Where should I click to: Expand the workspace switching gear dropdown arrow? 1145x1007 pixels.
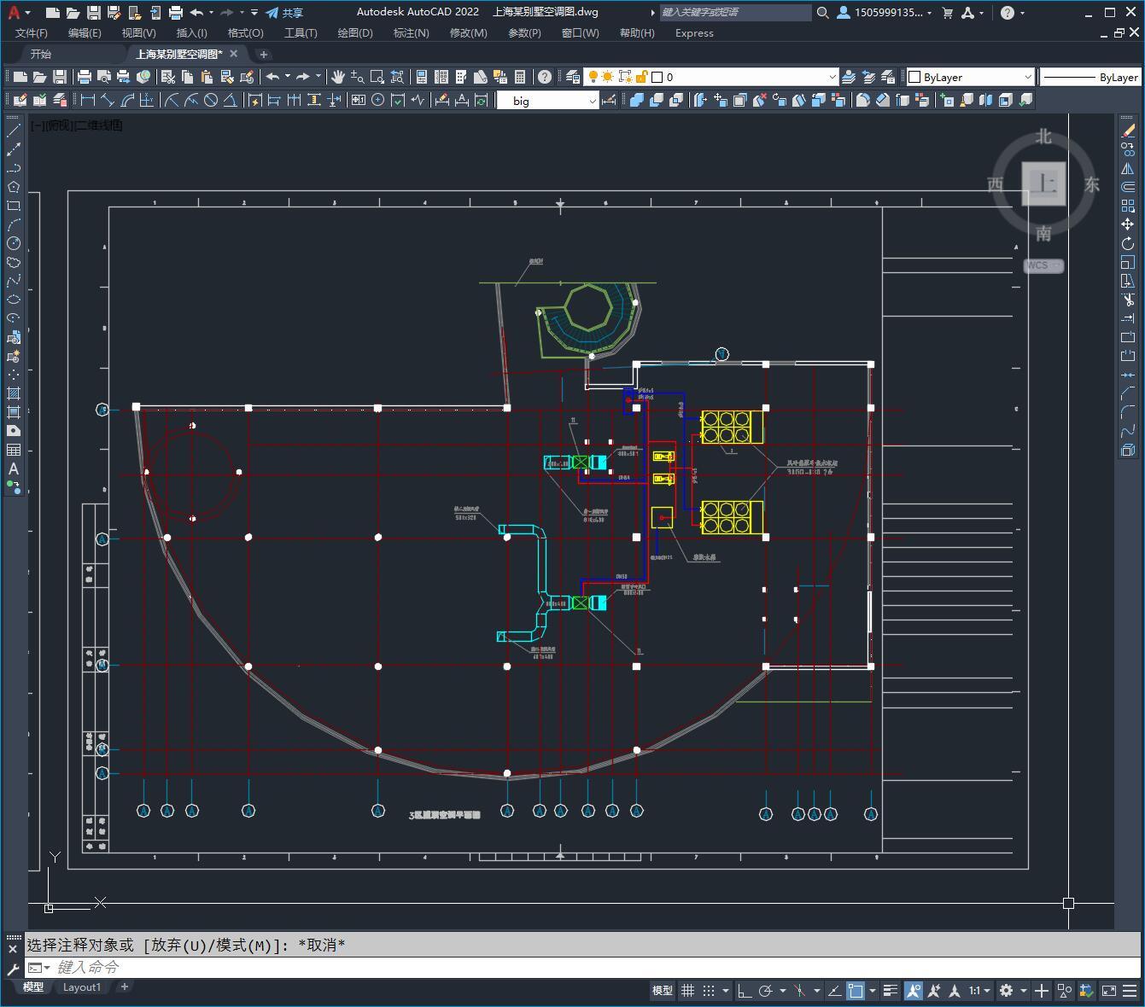1022,991
